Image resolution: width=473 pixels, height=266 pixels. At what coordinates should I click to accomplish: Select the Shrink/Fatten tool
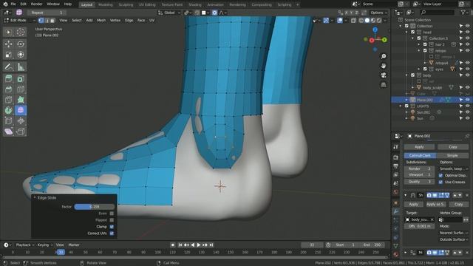[21, 121]
